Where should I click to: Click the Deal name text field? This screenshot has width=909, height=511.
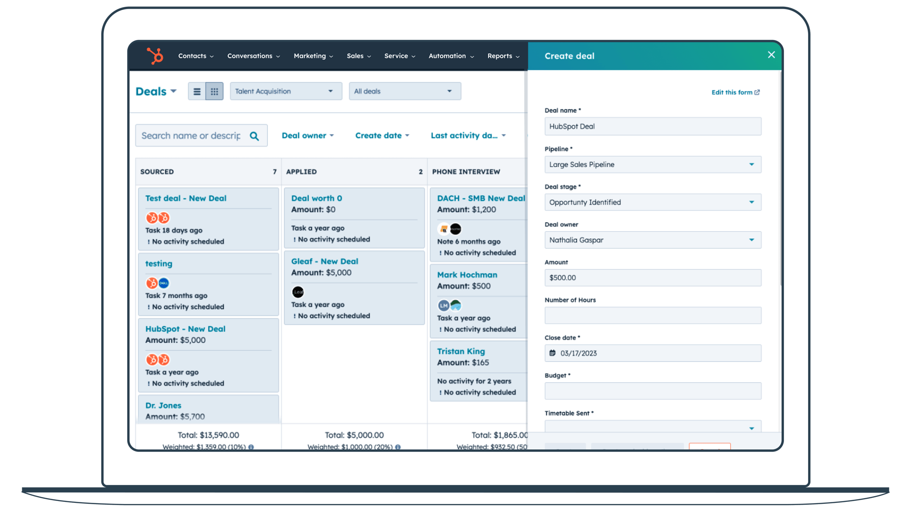coord(653,126)
